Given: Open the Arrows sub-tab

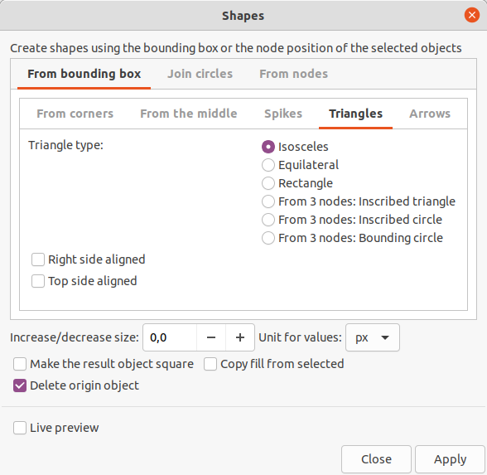Looking at the screenshot, I should coord(430,114).
